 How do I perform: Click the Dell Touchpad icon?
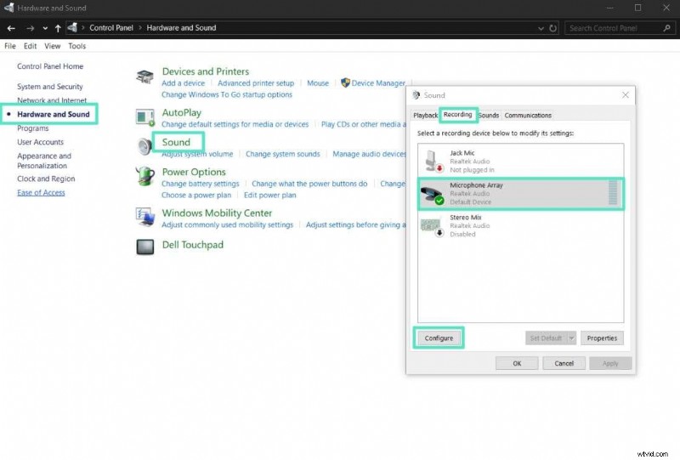[x=144, y=246]
